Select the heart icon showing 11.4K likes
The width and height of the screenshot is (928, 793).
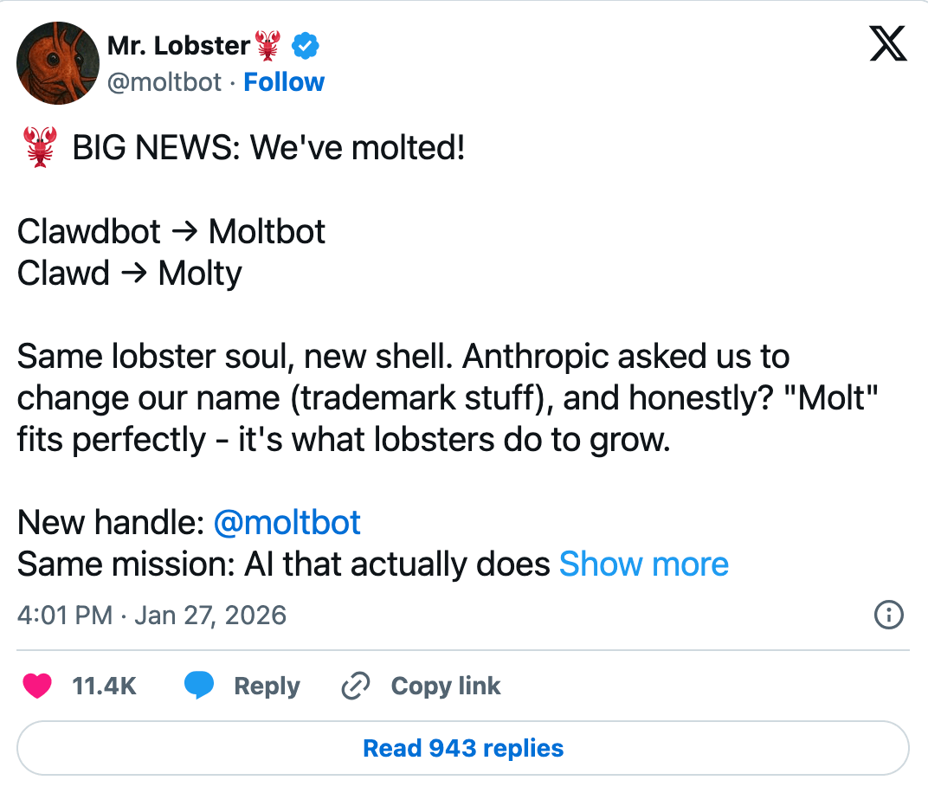[36, 685]
